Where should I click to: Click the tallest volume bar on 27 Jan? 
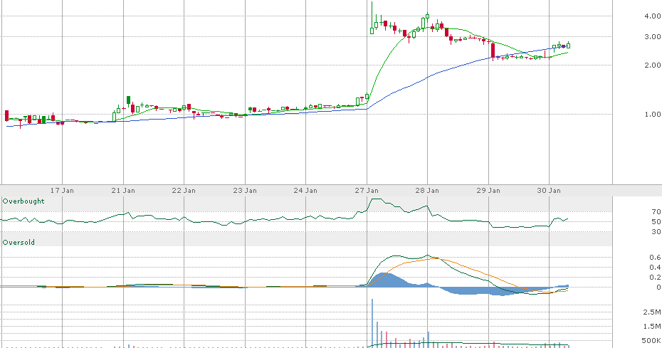point(372,323)
